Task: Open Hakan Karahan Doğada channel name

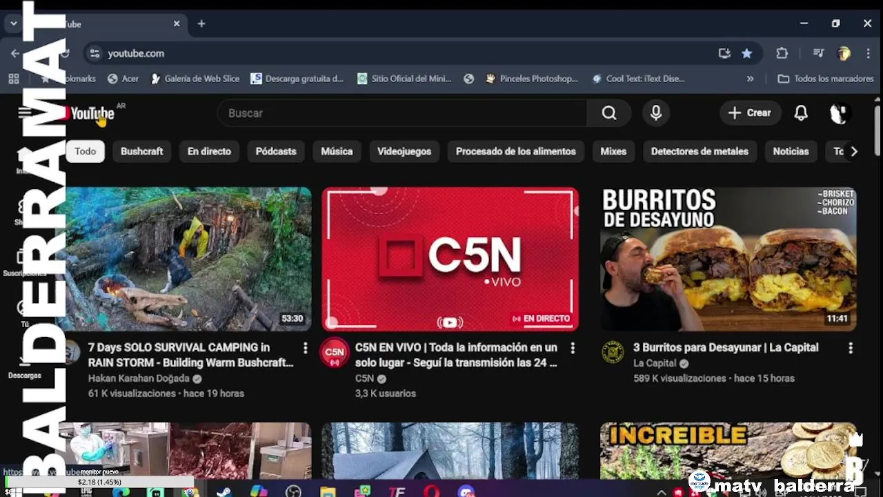Action: pos(139,378)
